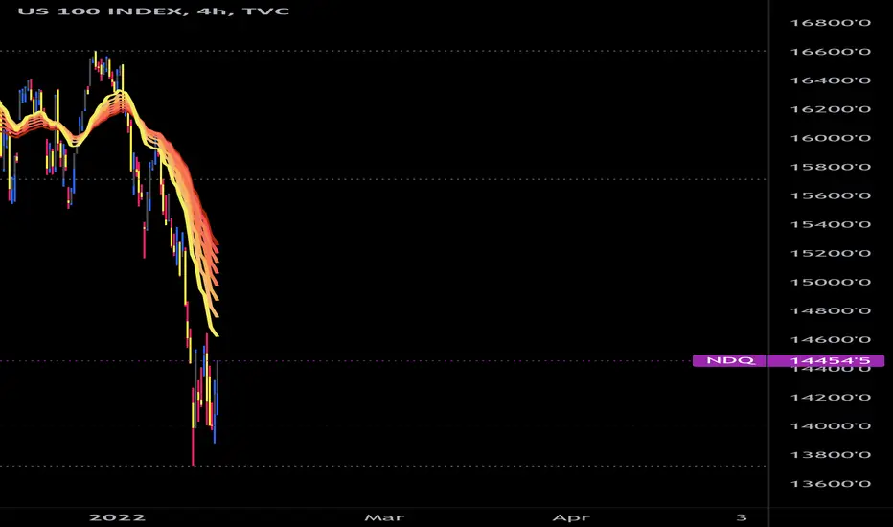Click the 14000'0 price axis label
Viewport: 893px width, 527px height.
(x=831, y=426)
